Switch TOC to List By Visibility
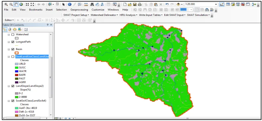 (15, 30)
